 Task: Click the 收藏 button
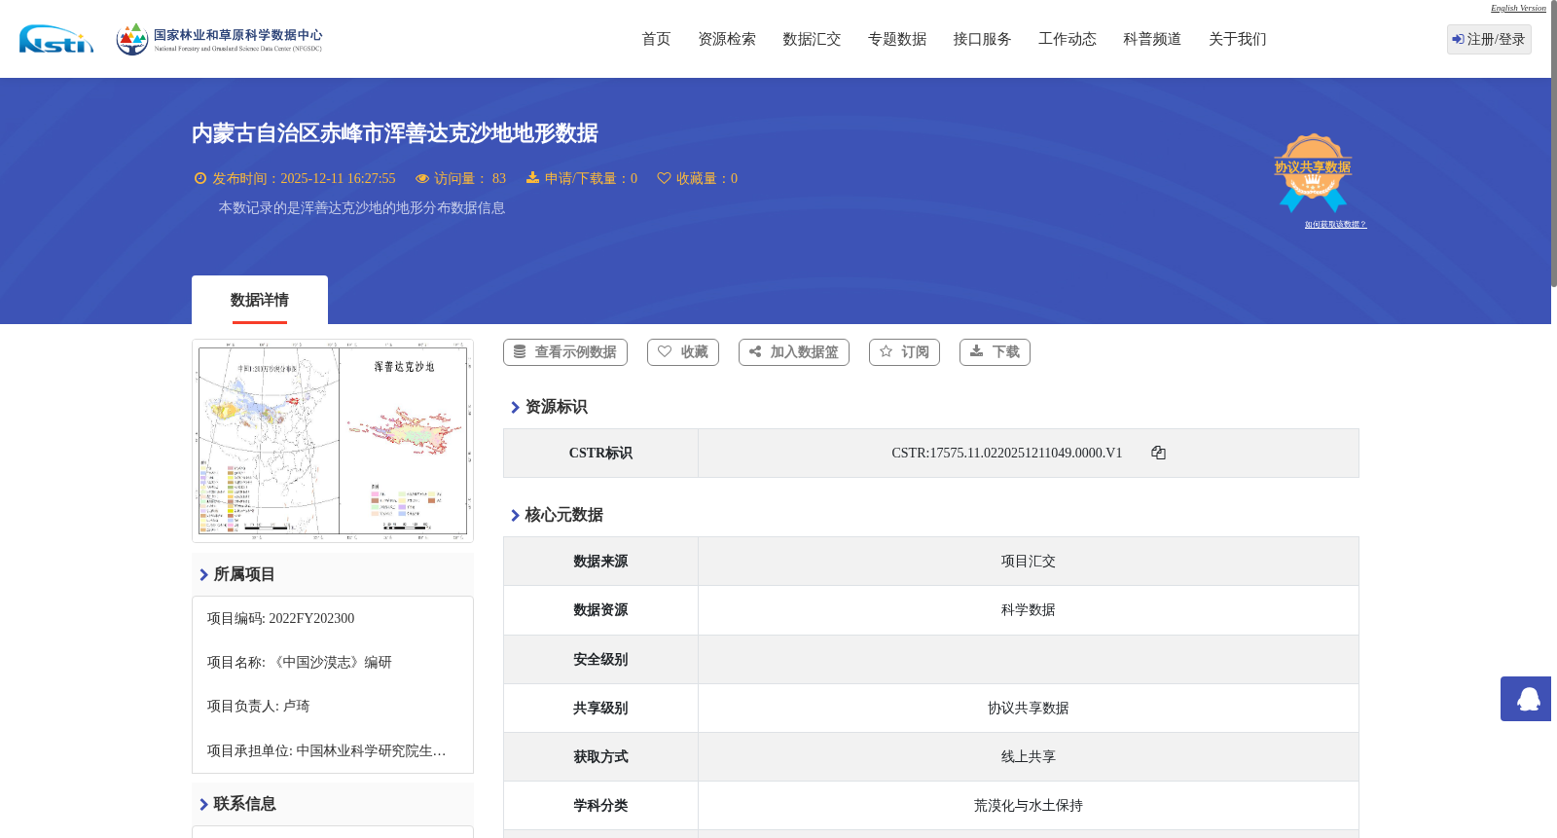683,352
